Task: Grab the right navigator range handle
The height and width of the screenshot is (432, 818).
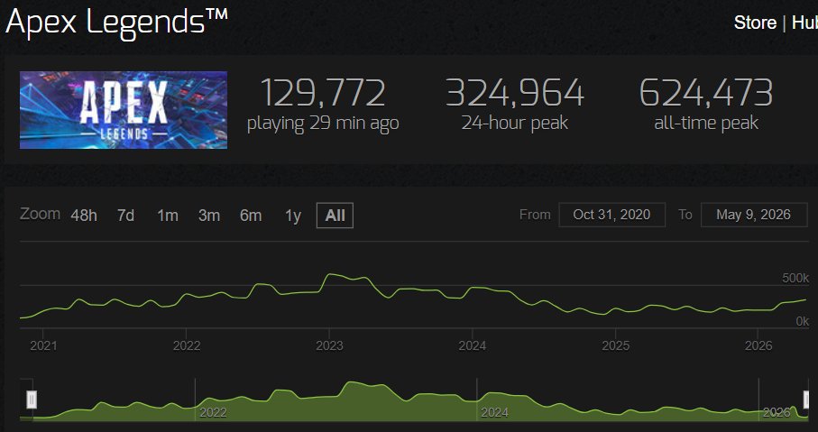Action: point(807,400)
